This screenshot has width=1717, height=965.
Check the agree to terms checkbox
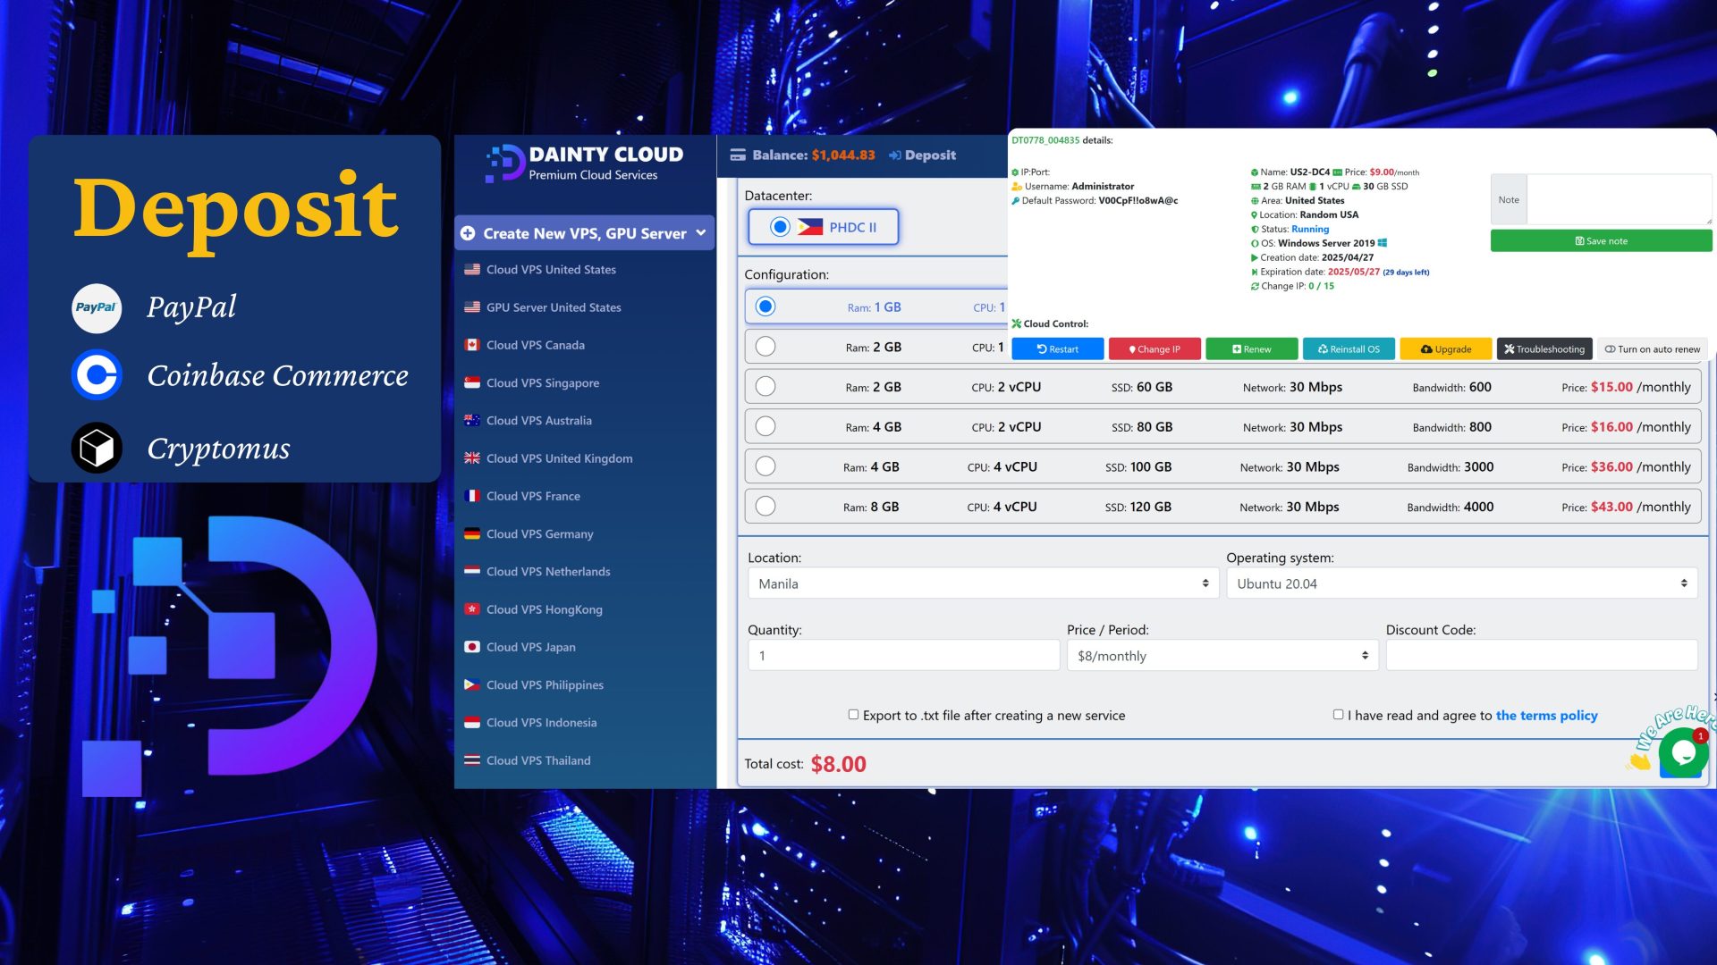pyautogui.click(x=1338, y=715)
